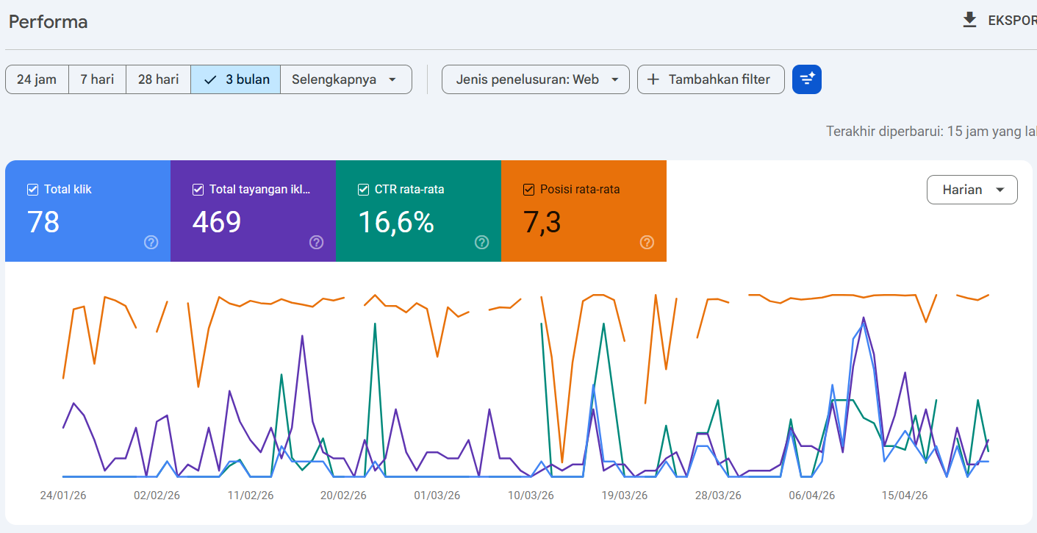Screen dimensions: 1037x533
Task: Open help icon on Posisi rata-rata card
Action: click(x=647, y=243)
